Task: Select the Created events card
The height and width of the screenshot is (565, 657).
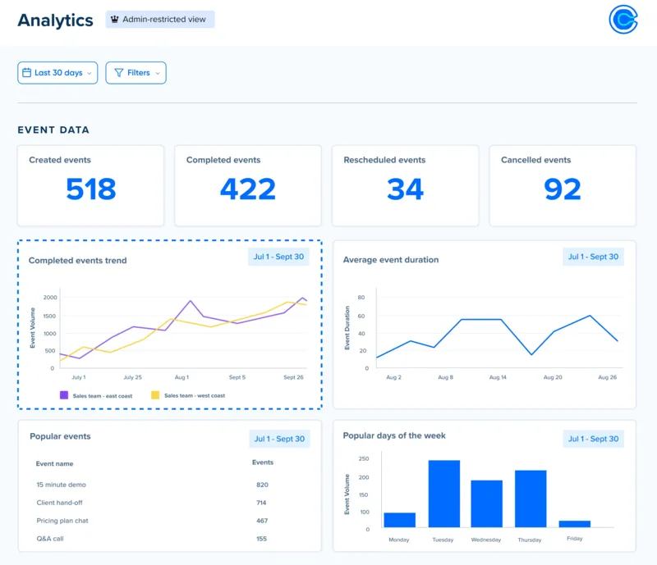Action: (90, 186)
